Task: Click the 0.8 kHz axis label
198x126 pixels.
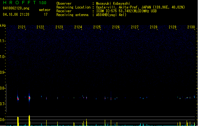Action: [x=3, y=88]
